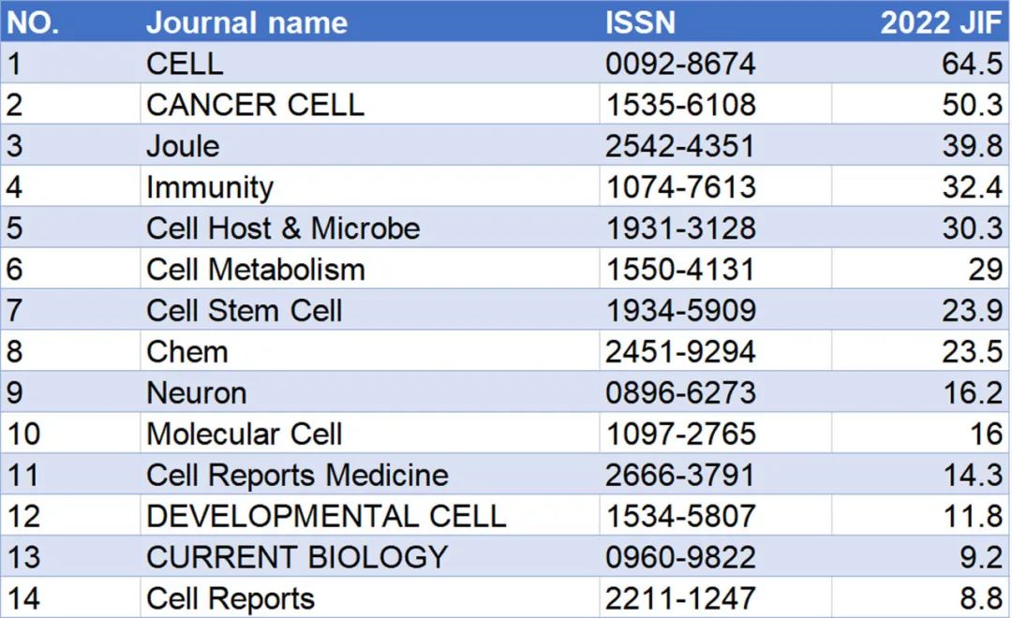Select the Cell Reports Medicine cell

pyautogui.click(x=369, y=475)
